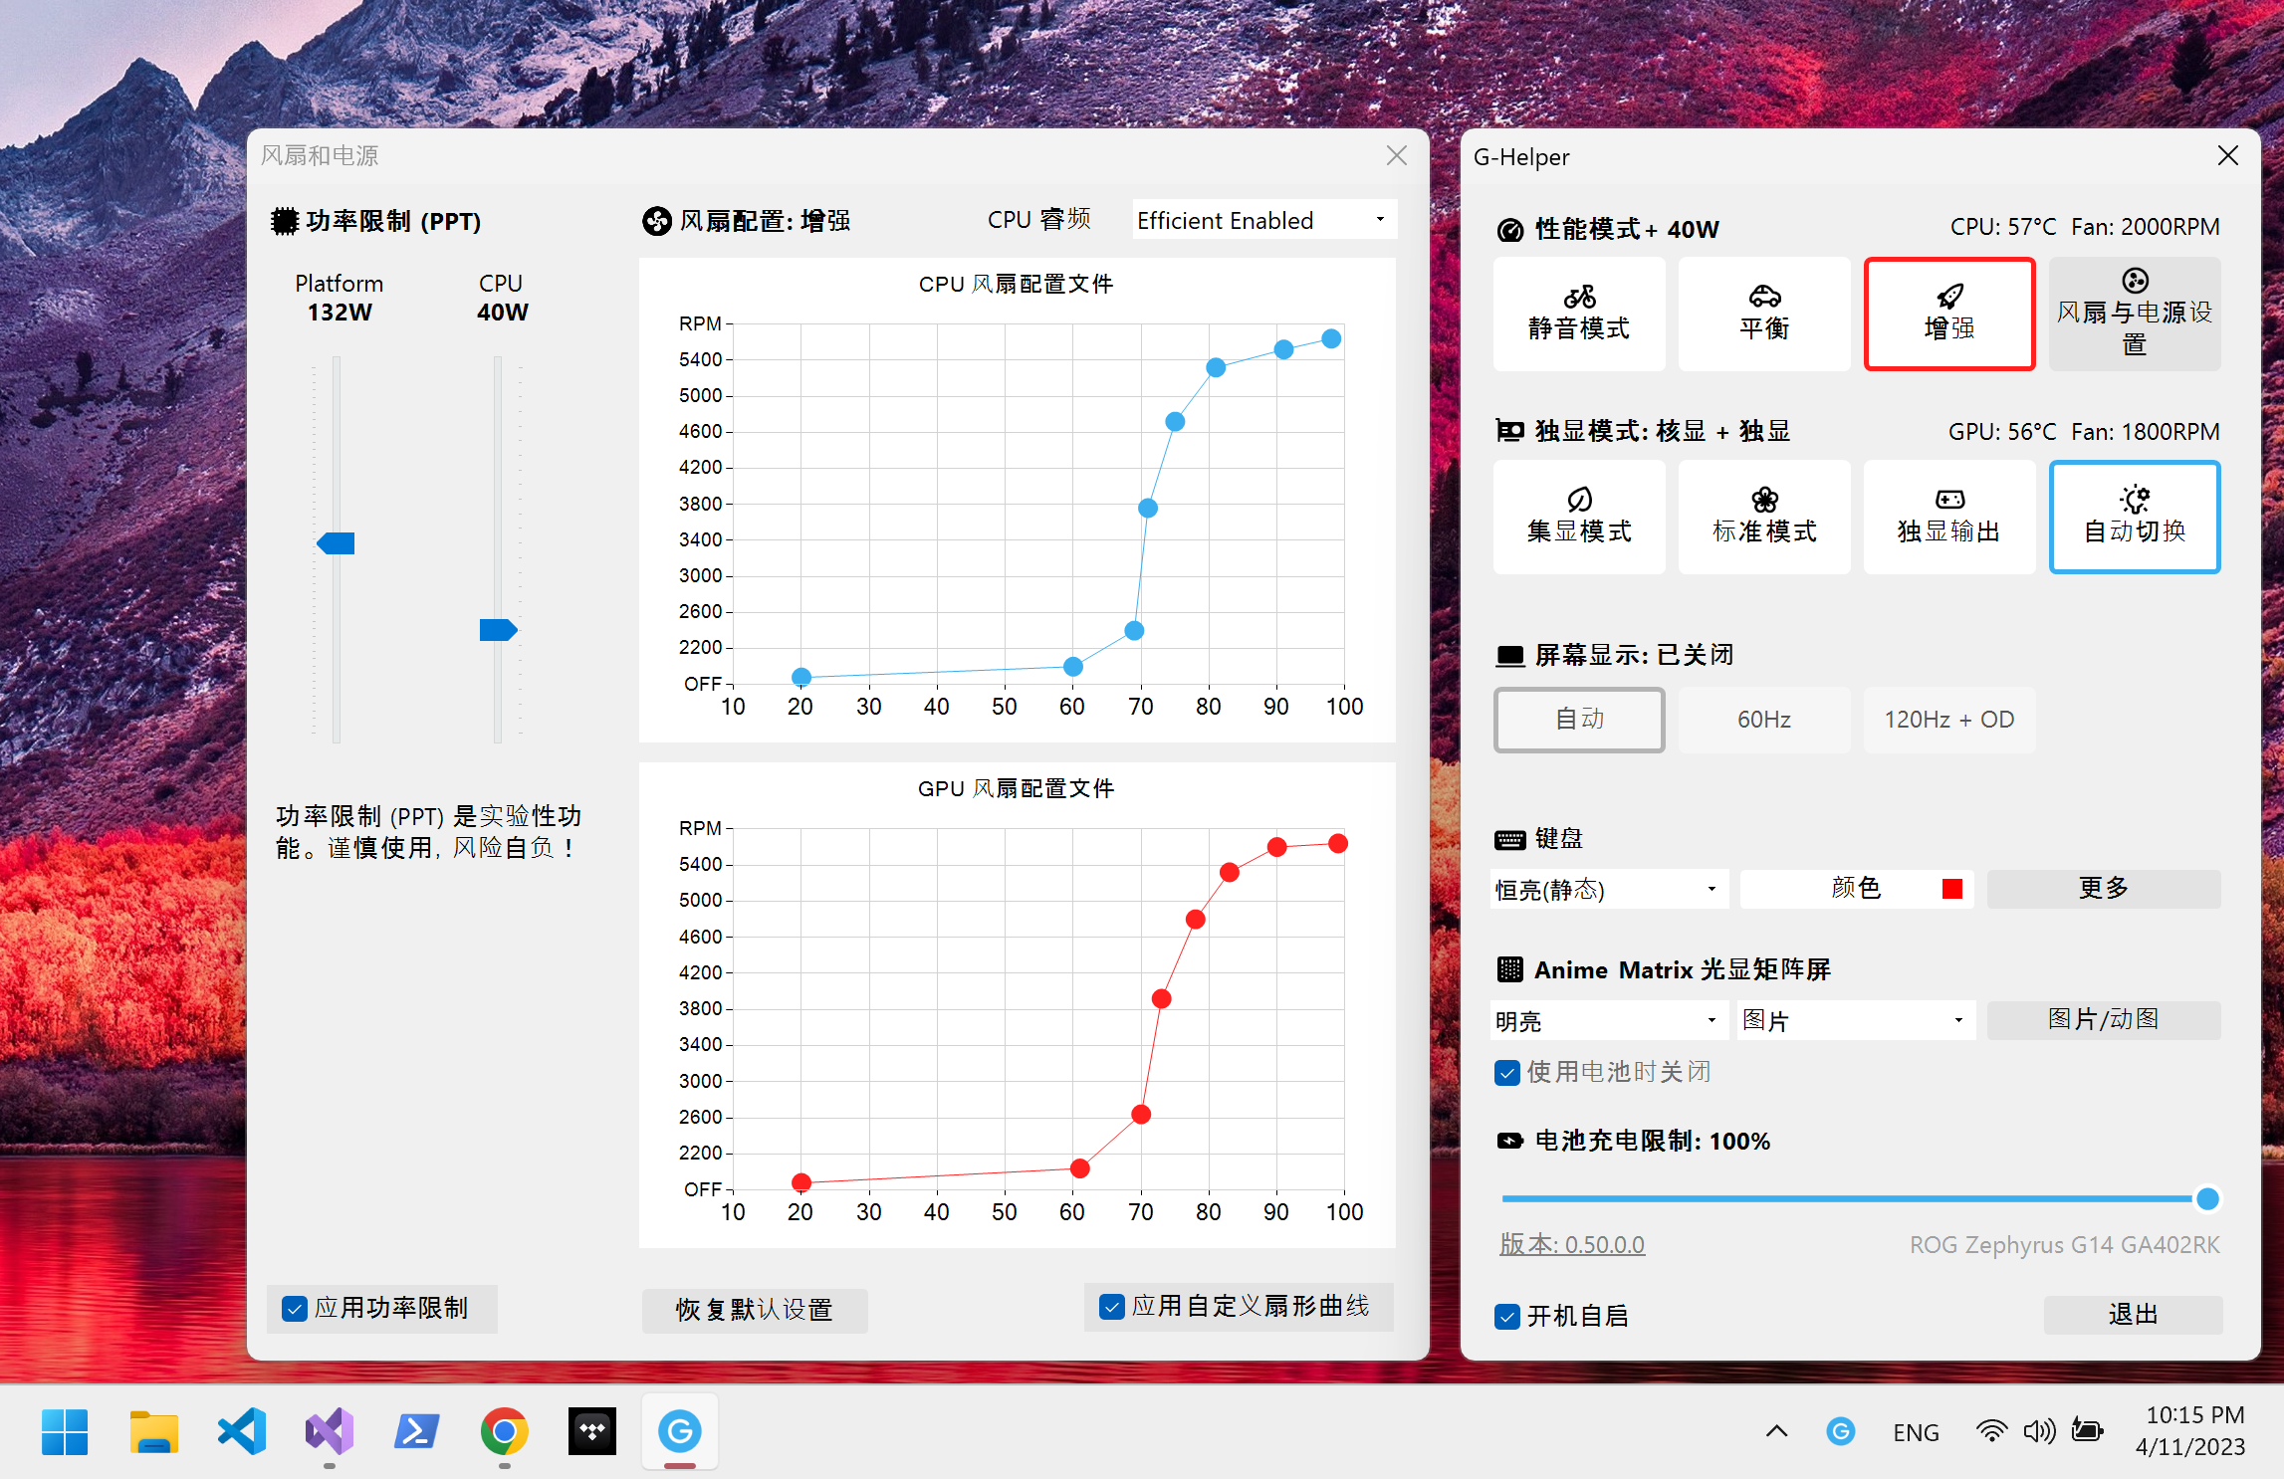The width and height of the screenshot is (2284, 1479).
Task: Select the 120Hz + OD refresh option
Action: coord(1948,720)
